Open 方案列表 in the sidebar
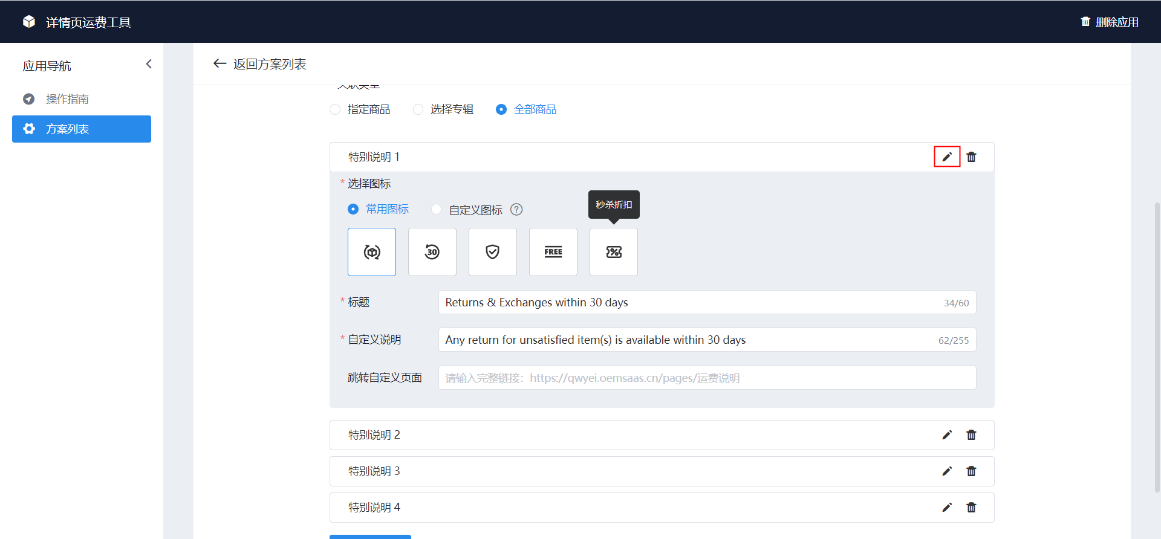 point(82,129)
